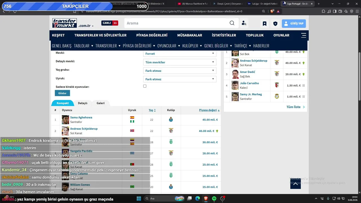The width and height of the screenshot is (361, 203).
Task: Open the detailed player search icon
Action: pos(244,23)
